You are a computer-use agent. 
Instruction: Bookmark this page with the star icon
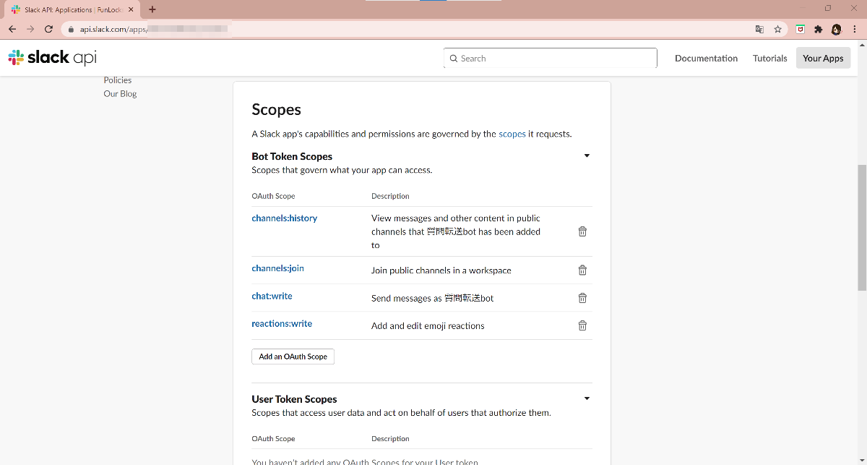[x=778, y=29]
